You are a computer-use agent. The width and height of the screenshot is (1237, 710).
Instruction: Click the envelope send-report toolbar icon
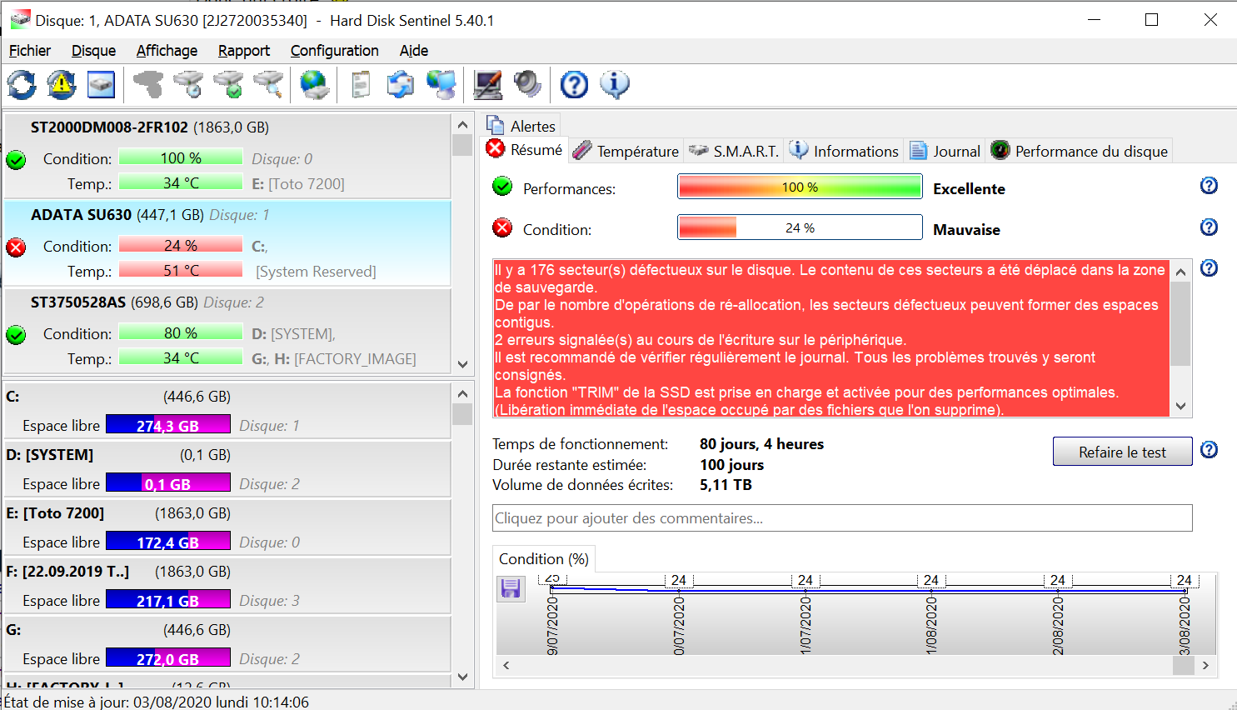pyautogui.click(x=401, y=84)
